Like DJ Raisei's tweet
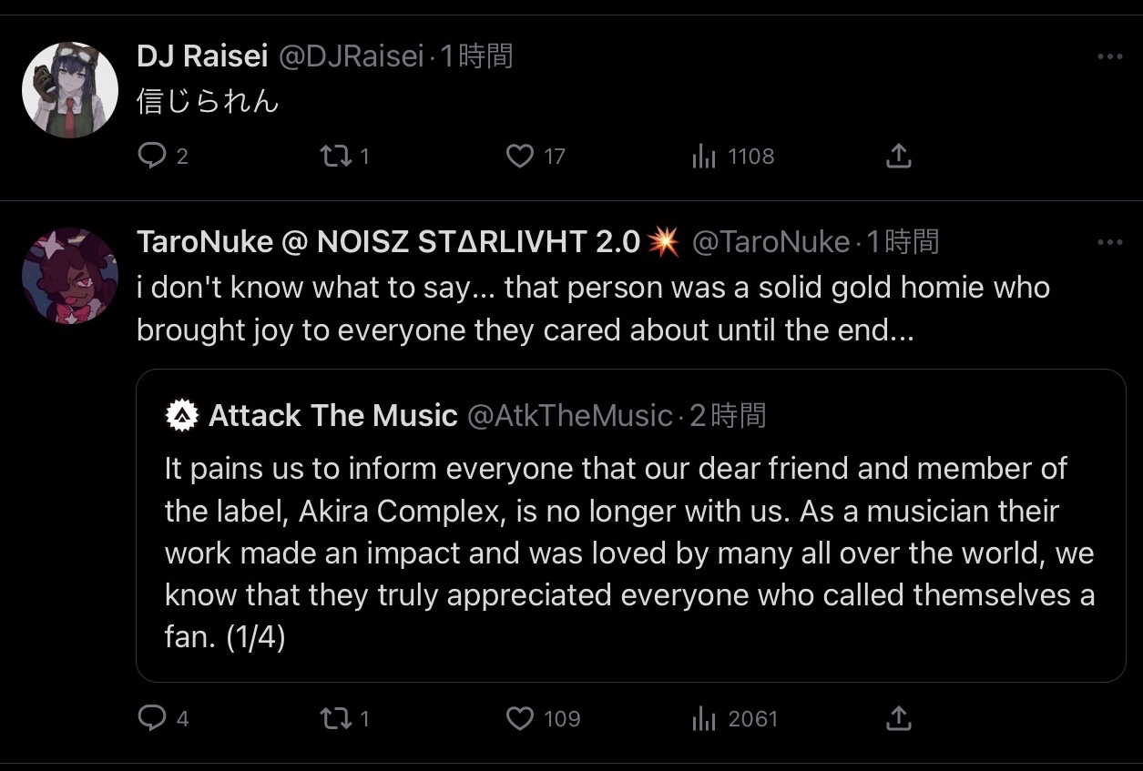Viewport: 1143px width, 771px height. pyautogui.click(x=519, y=157)
